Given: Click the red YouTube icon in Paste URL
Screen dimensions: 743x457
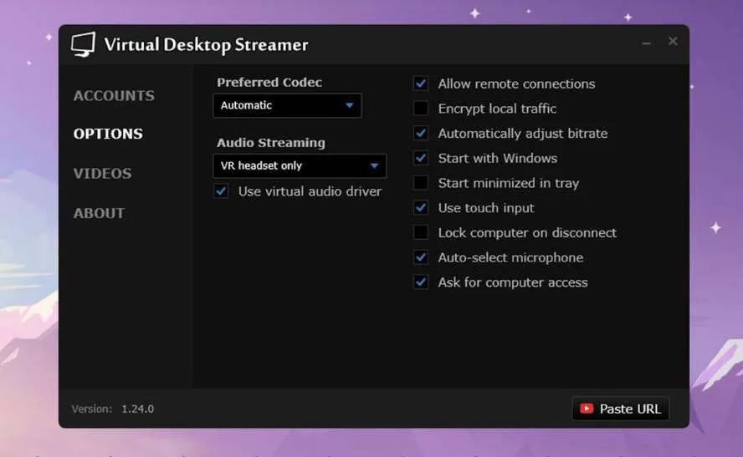Looking at the screenshot, I should [587, 409].
